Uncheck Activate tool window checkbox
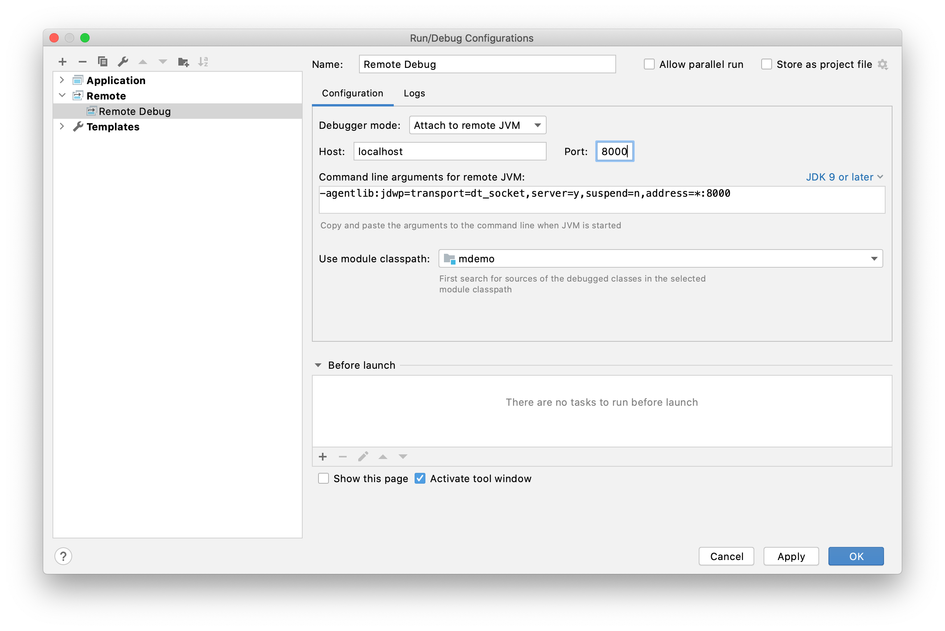Screen dimensions: 945x631 point(420,479)
